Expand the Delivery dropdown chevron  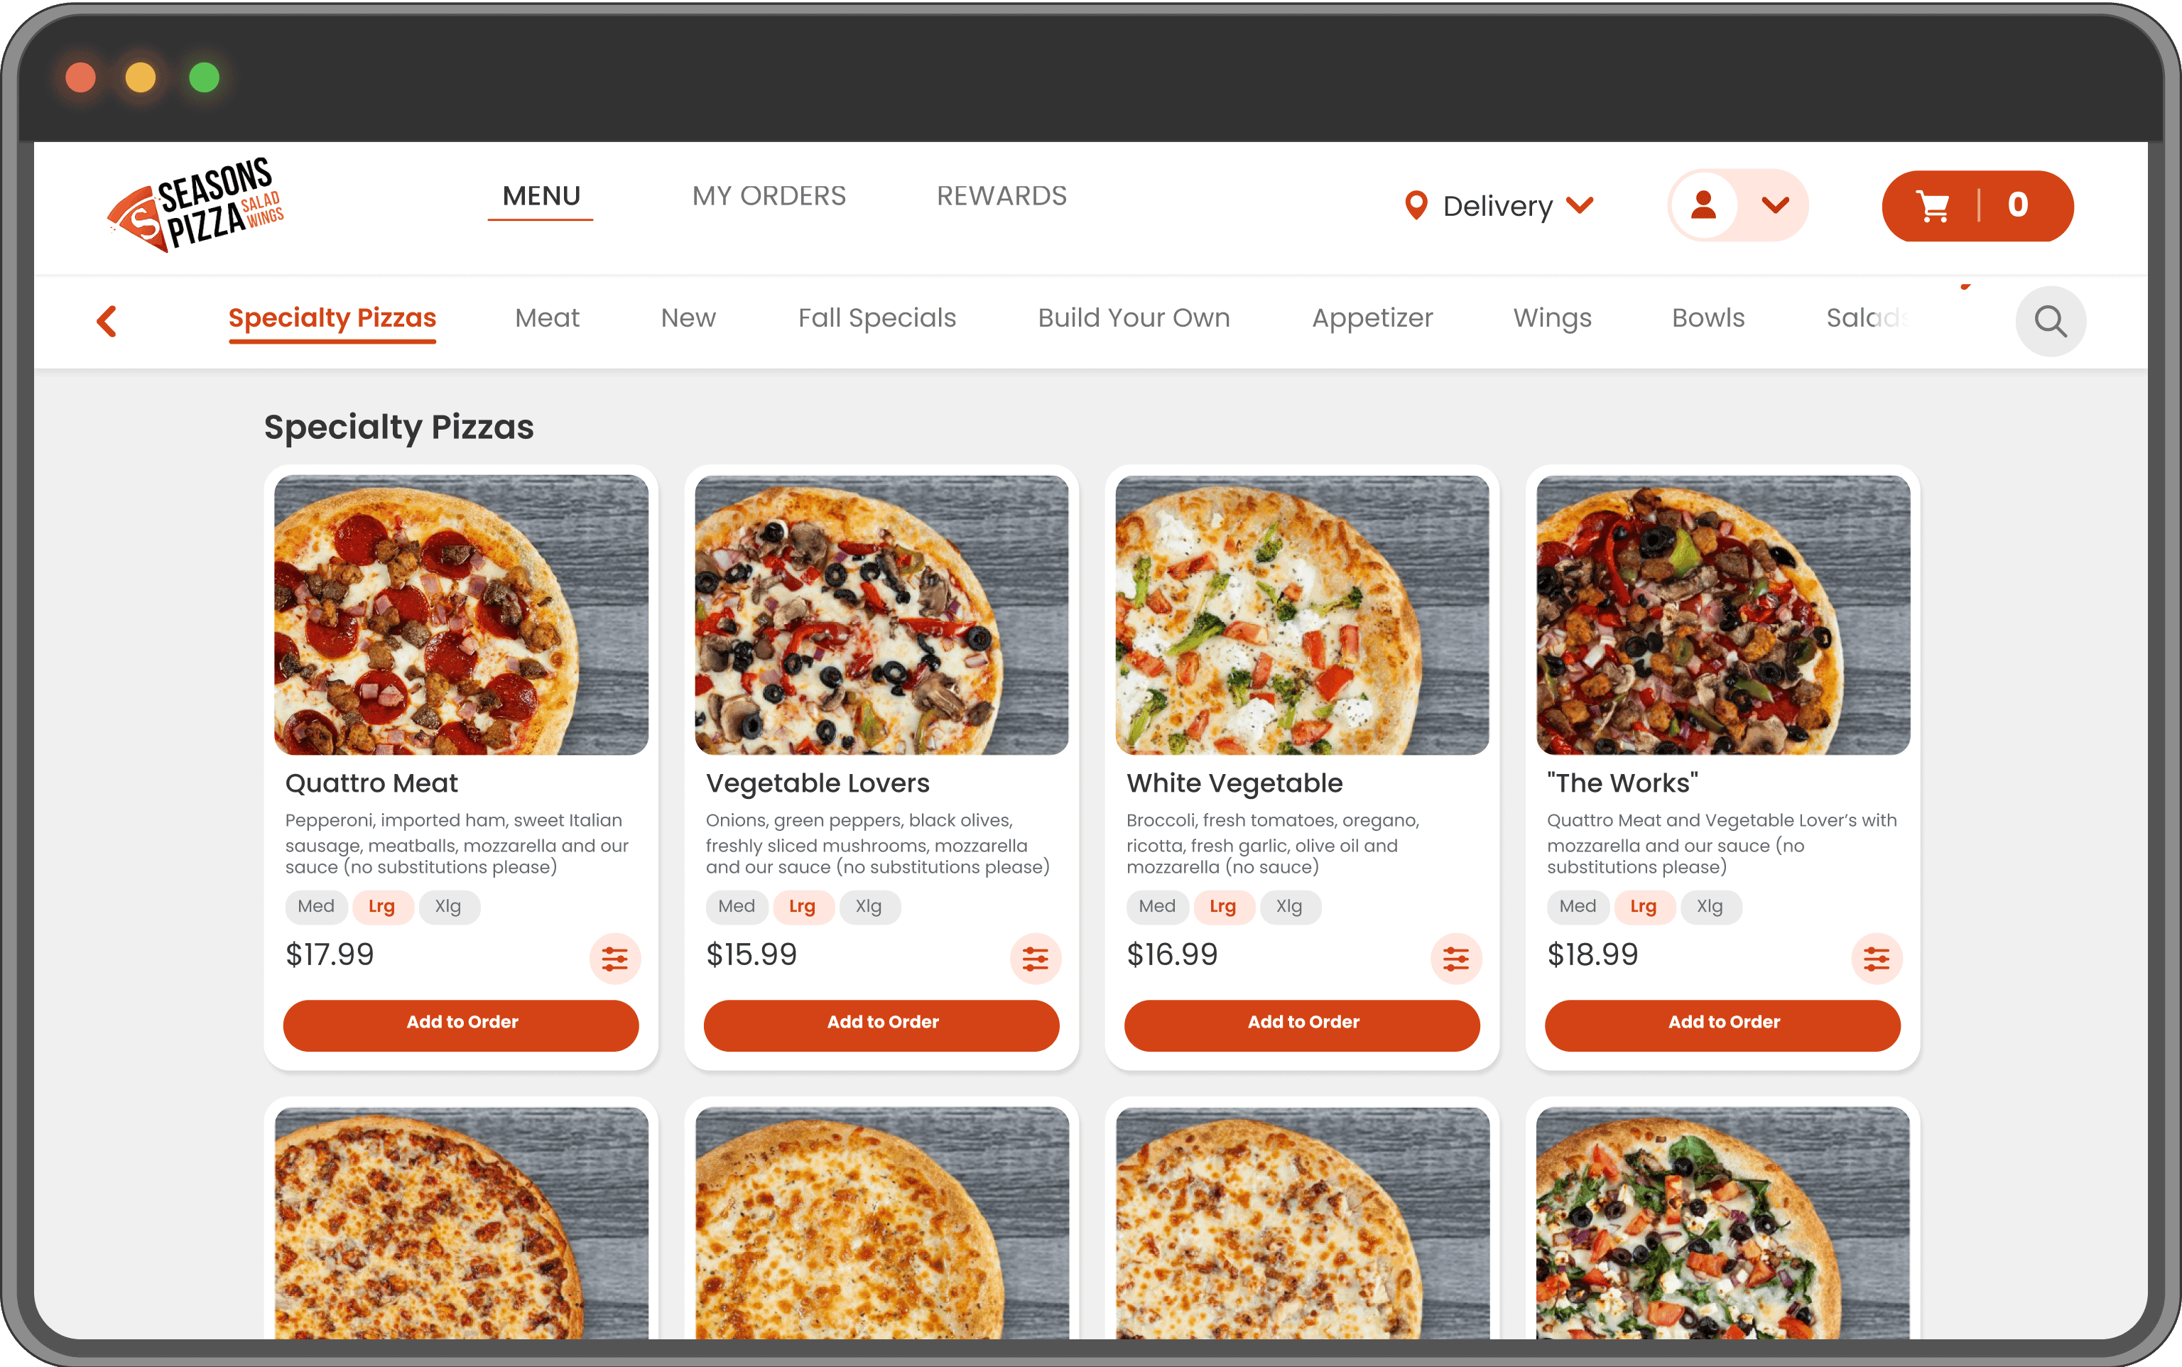click(x=1580, y=205)
